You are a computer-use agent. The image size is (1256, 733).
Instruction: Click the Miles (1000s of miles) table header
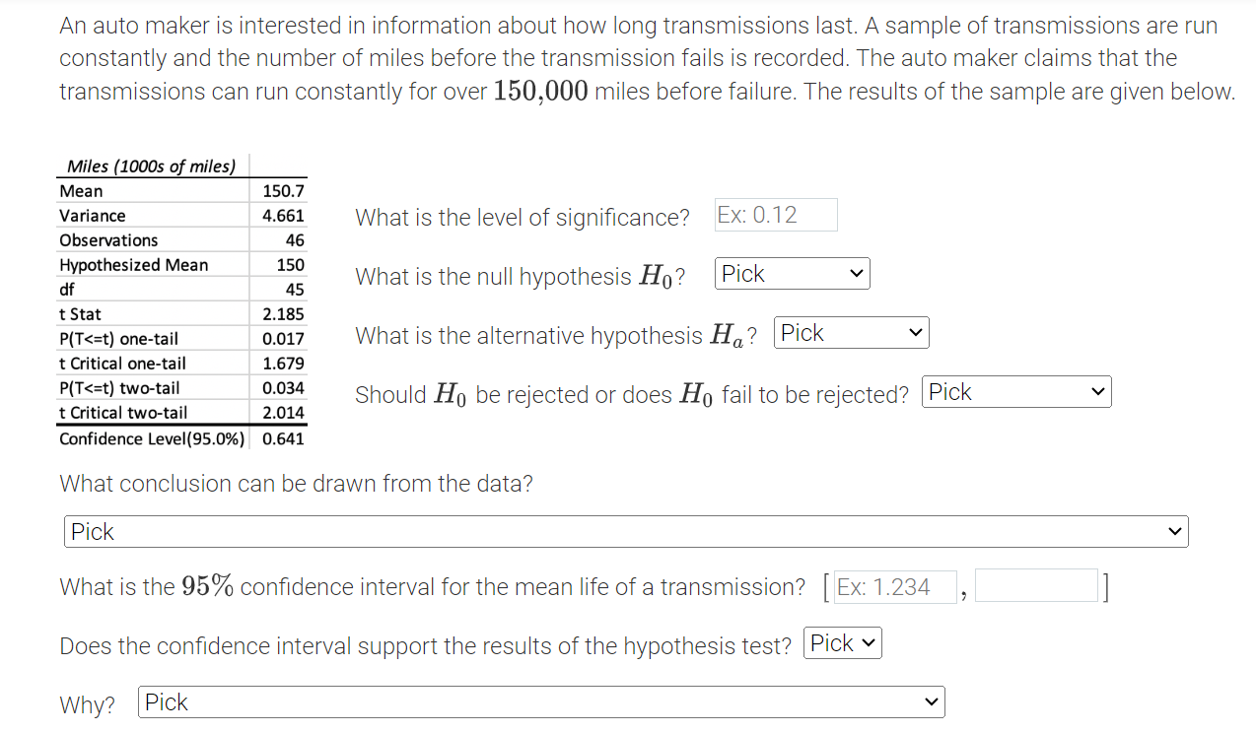click(x=151, y=166)
